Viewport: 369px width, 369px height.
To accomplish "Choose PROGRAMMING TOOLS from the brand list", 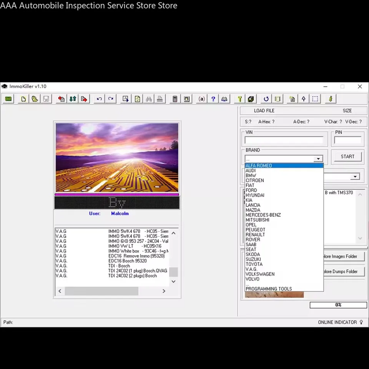I will [284, 289].
